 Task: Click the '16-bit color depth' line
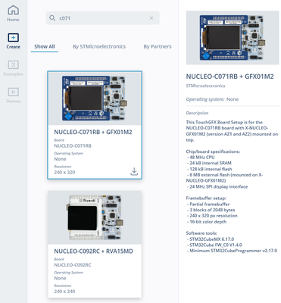207,222
